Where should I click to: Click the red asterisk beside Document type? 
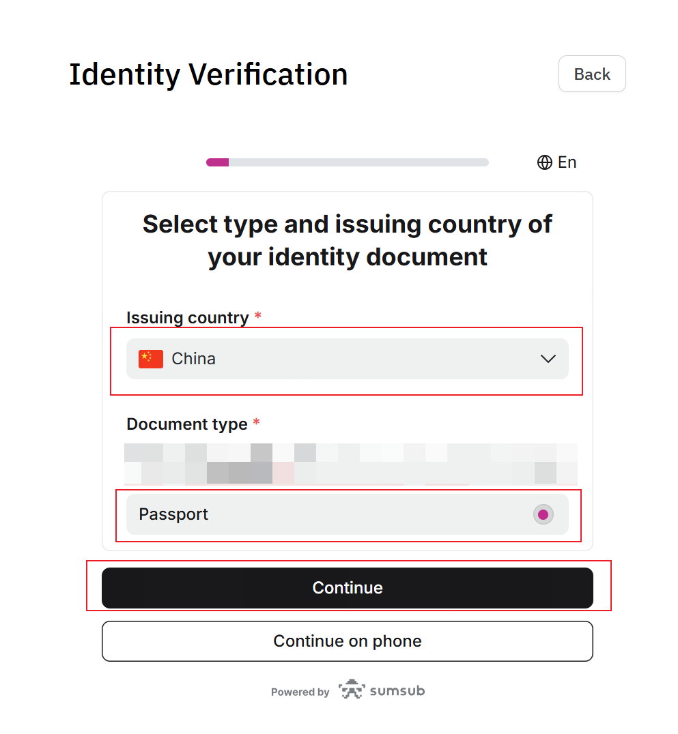pos(256,422)
